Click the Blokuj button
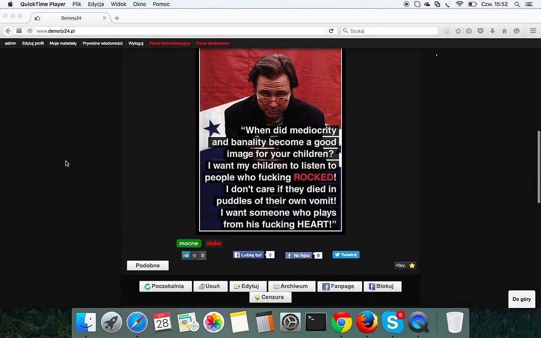Screen dimensions: 541x338 coord(383,286)
